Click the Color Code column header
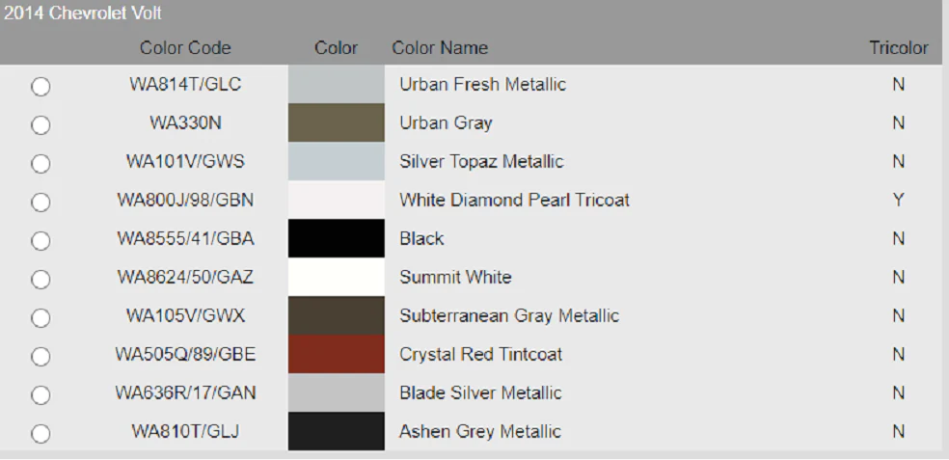The image size is (949, 460). tap(185, 48)
